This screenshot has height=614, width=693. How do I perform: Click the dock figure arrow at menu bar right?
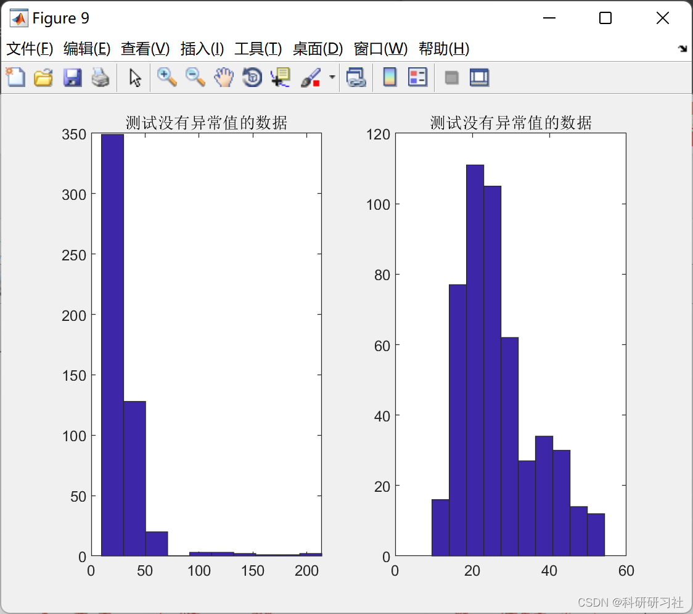[683, 49]
